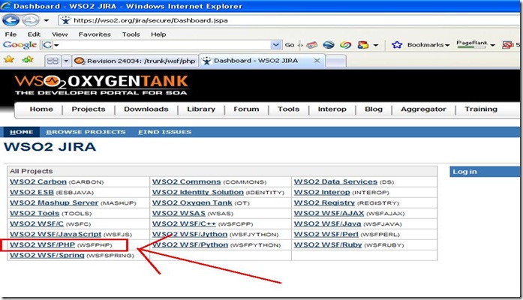Screen dimensions: 523x300
Task: Open the View menu
Action: click(x=60, y=34)
